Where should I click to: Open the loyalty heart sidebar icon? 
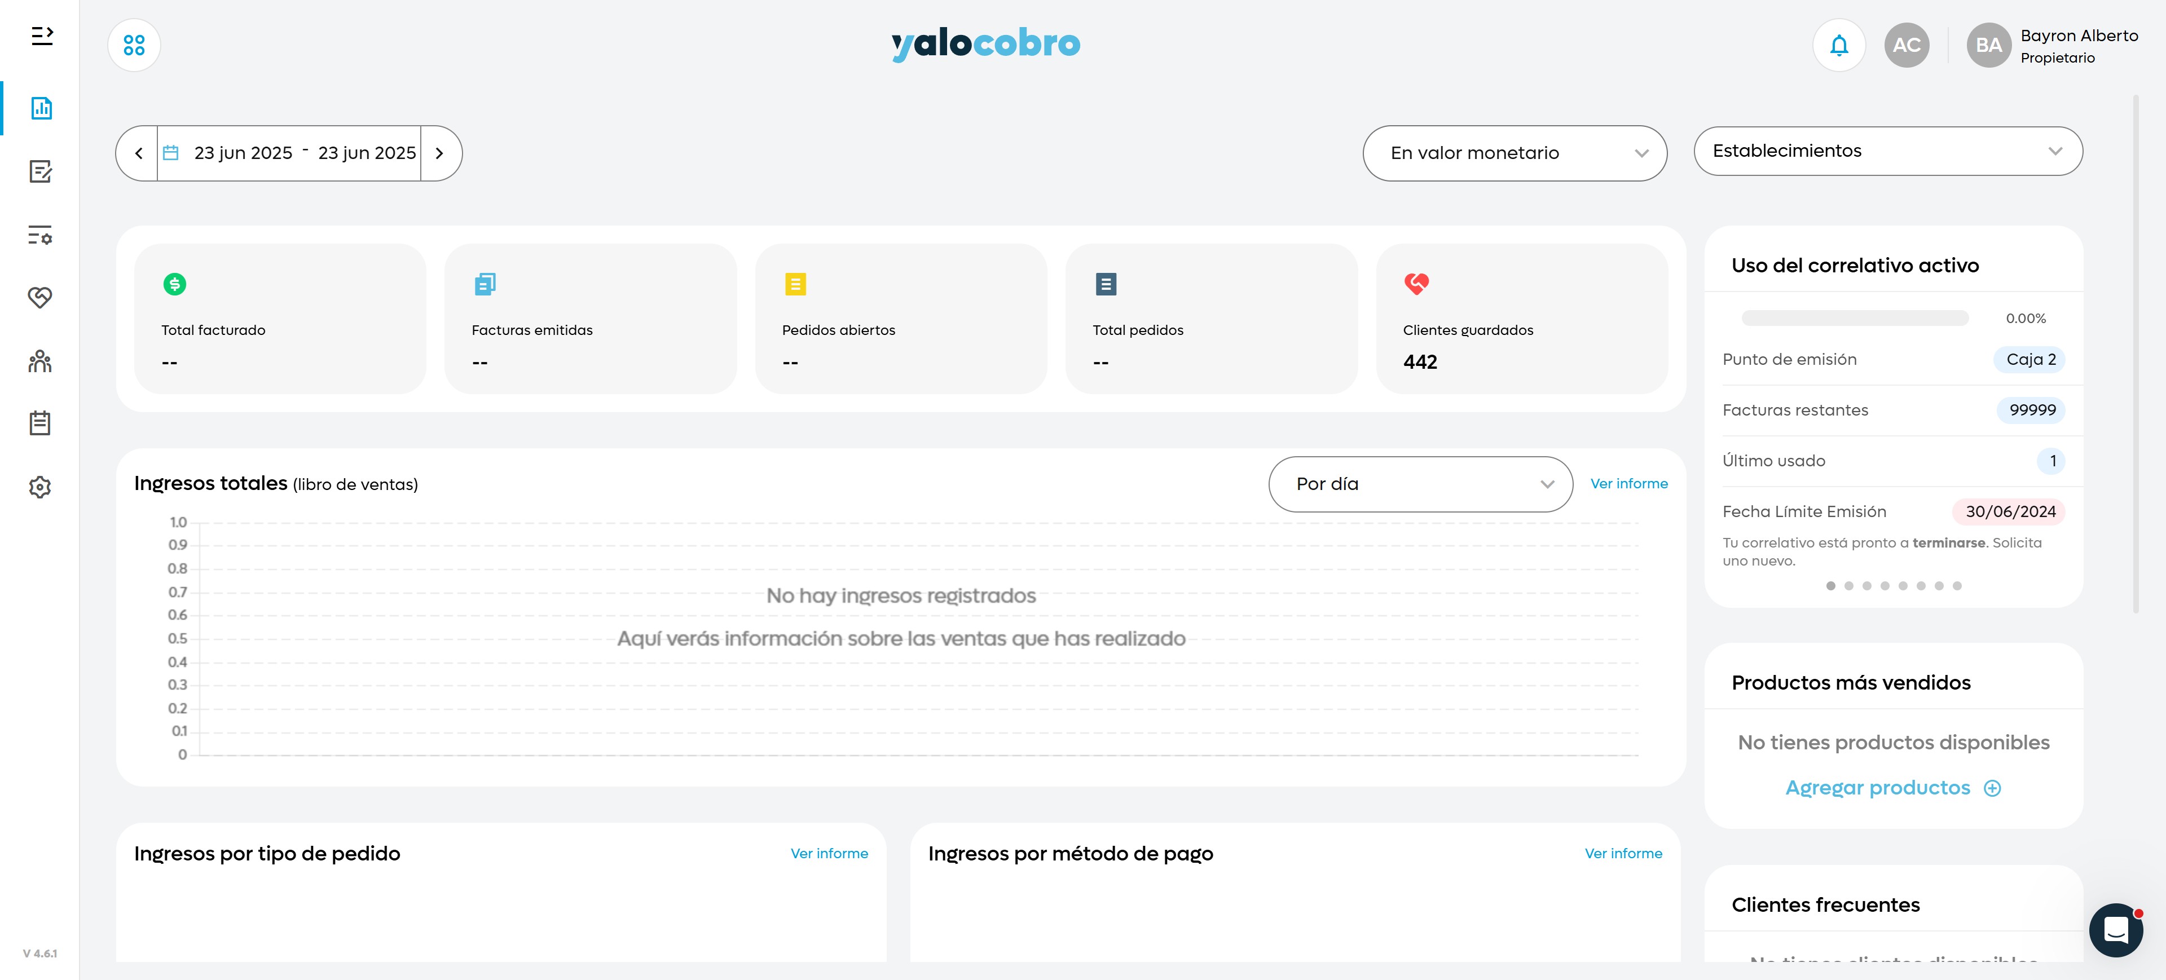(x=41, y=297)
